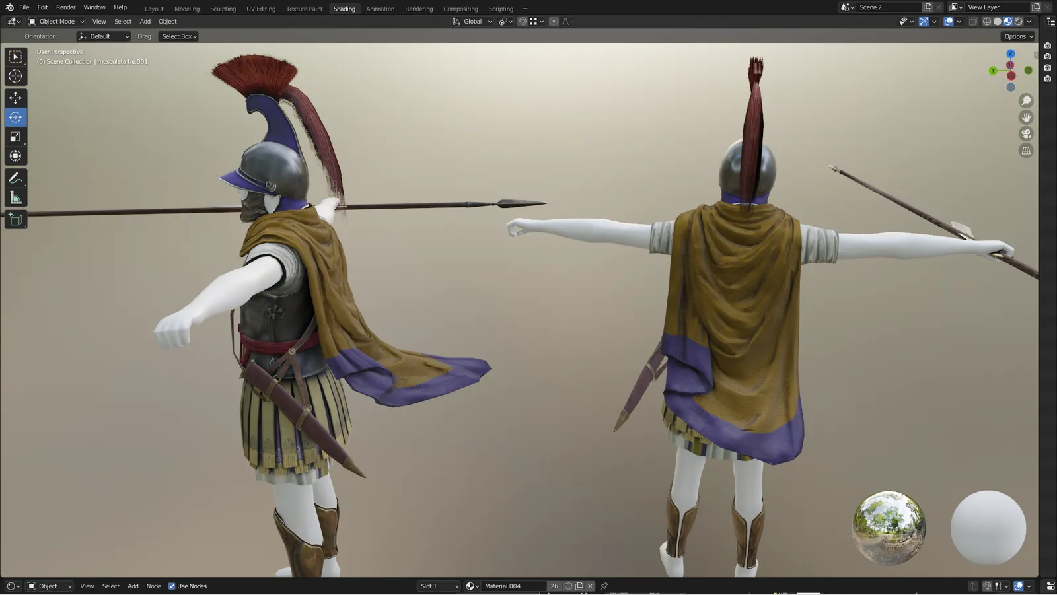Screen dimensions: 1057x595
Task: Toggle Show Overlays in the viewport header
Action: click(949, 22)
